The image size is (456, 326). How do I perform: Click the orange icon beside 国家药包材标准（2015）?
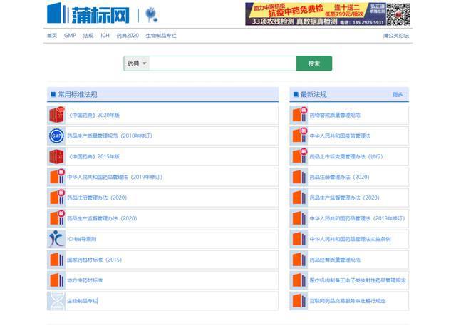[56, 260]
